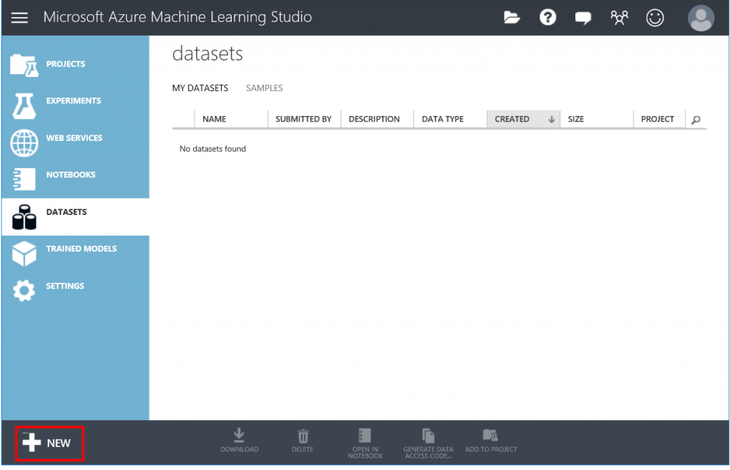
Task: Toggle the Created column sort arrow
Action: click(551, 120)
